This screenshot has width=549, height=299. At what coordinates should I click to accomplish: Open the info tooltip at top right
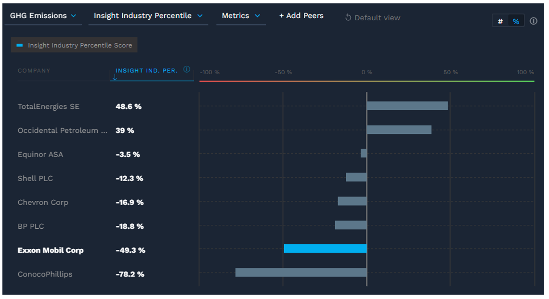coord(534,21)
